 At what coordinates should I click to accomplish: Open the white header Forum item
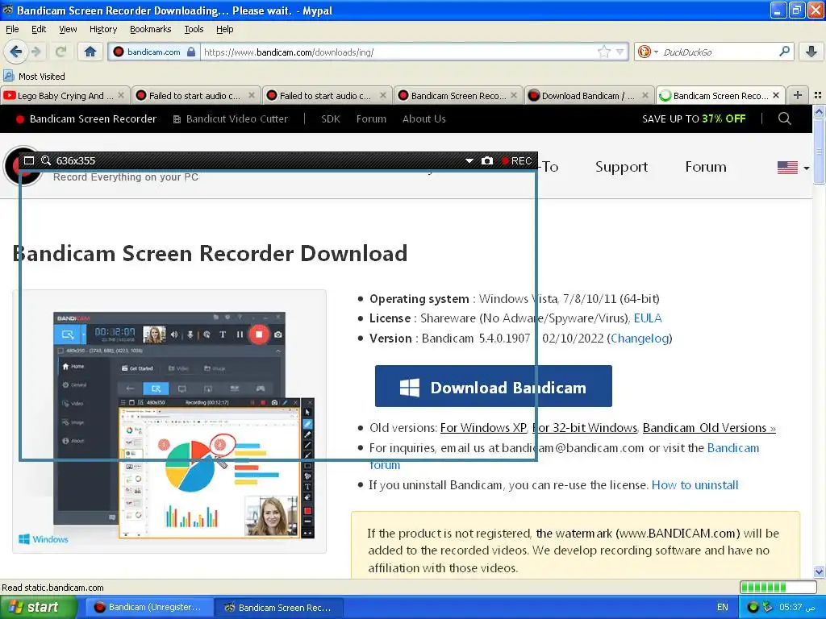(x=706, y=167)
